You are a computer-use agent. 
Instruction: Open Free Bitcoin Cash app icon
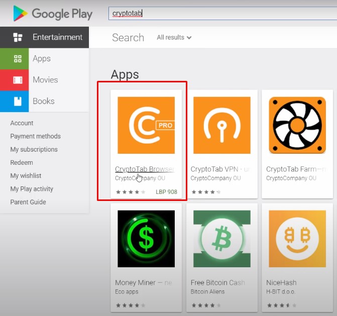point(222,239)
